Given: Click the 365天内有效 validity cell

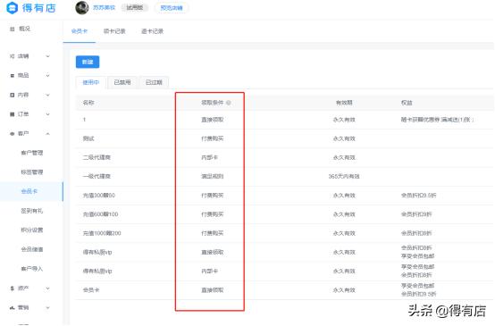Looking at the screenshot, I should coord(344,177).
